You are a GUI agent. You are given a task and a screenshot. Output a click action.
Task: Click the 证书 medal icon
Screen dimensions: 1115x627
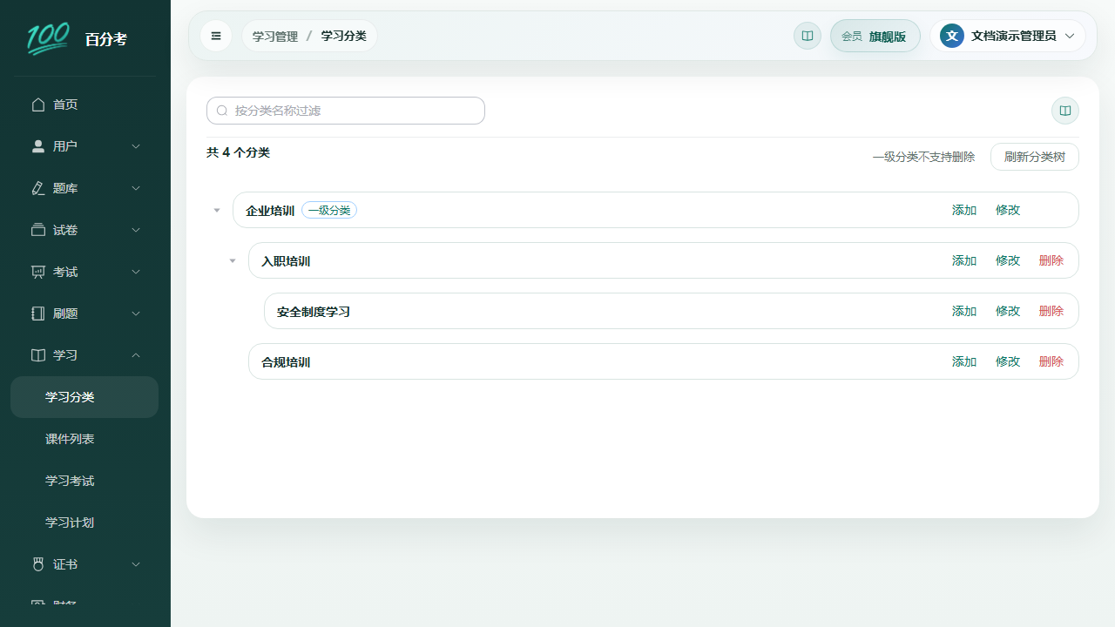[x=37, y=564]
